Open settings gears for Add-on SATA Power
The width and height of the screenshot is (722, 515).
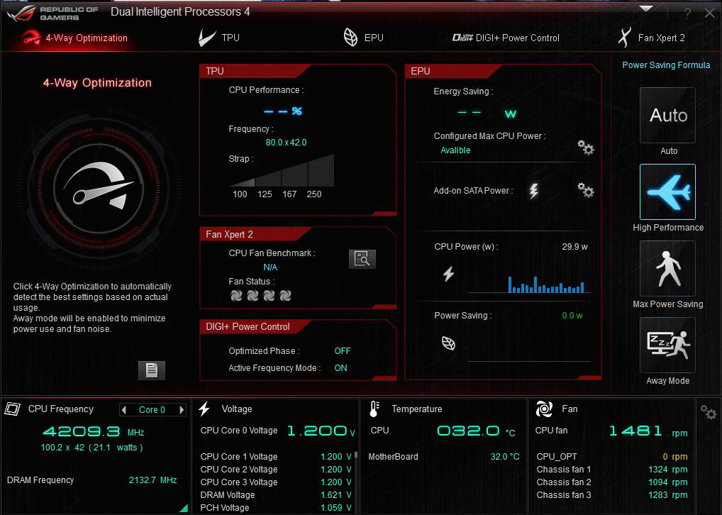[586, 190]
